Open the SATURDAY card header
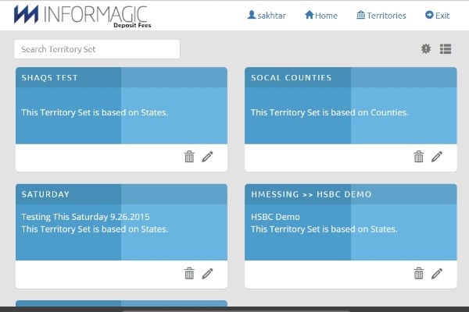Screen dimensions: 469x312 (x=121, y=194)
